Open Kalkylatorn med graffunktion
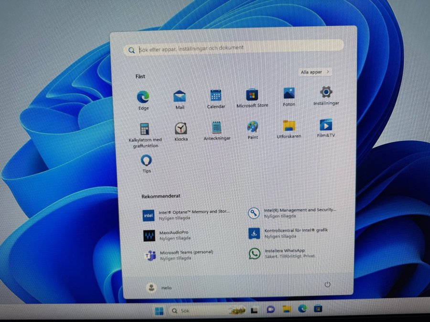This screenshot has height=322, width=430. pos(145,129)
